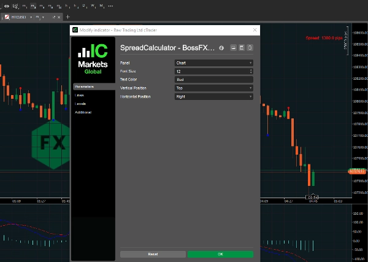Add a new chart tab with plus
The image size is (368, 262).
(x=68, y=17)
